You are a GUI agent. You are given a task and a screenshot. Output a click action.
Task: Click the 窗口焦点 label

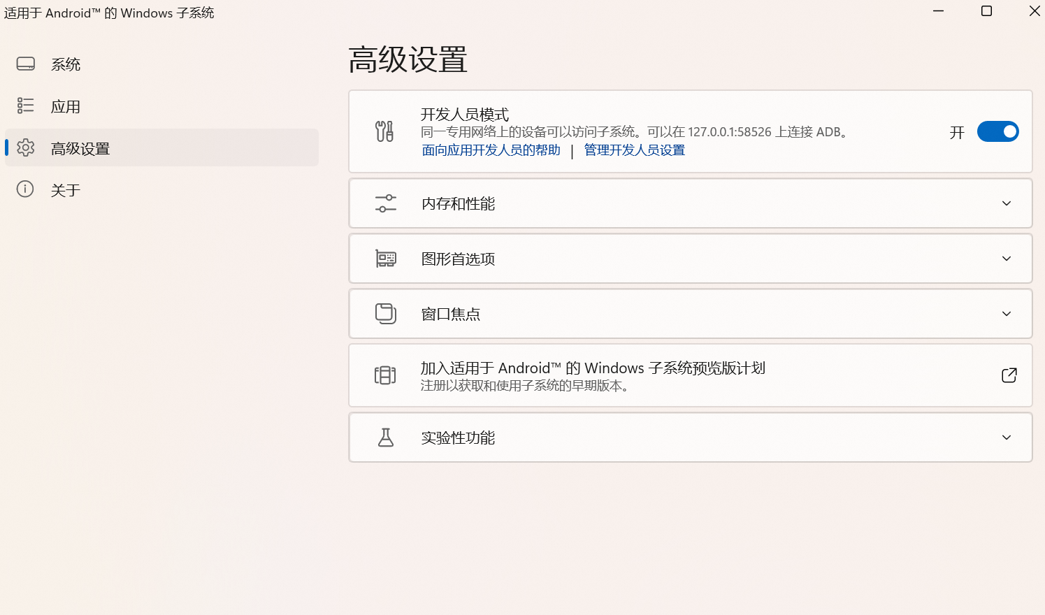451,314
